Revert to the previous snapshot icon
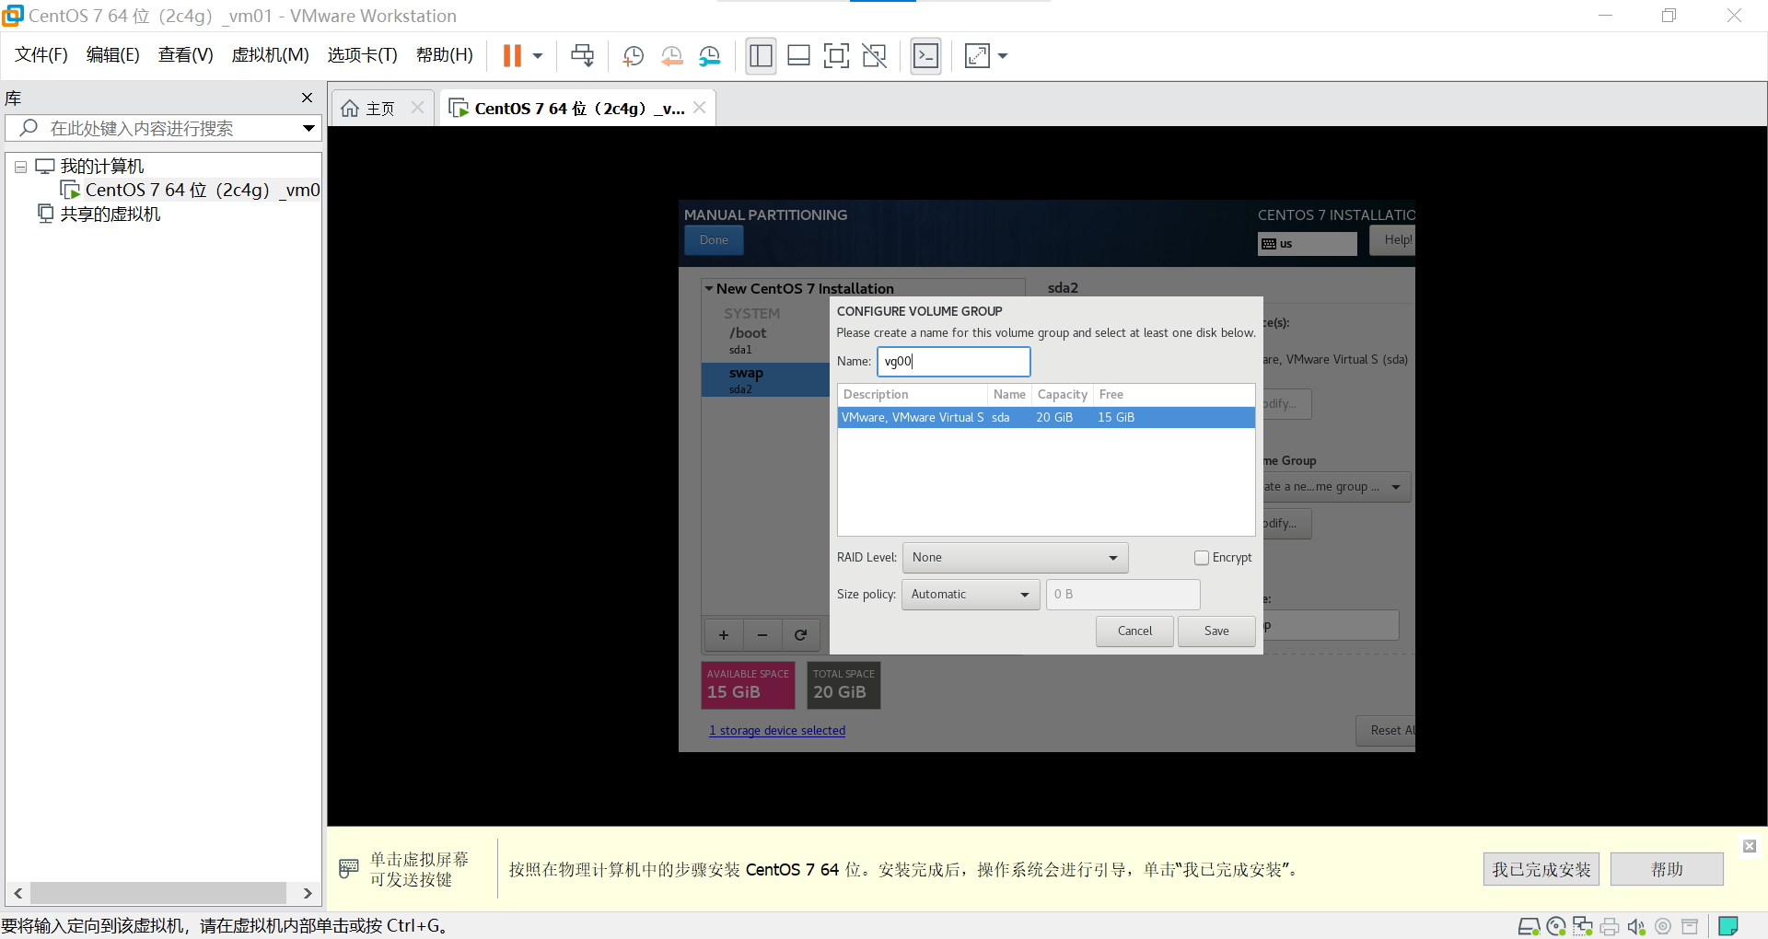Screen dimensions: 1768x939 pos(672,56)
